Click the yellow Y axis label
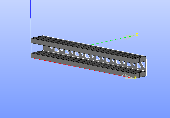170x118 pixels. [137, 35]
